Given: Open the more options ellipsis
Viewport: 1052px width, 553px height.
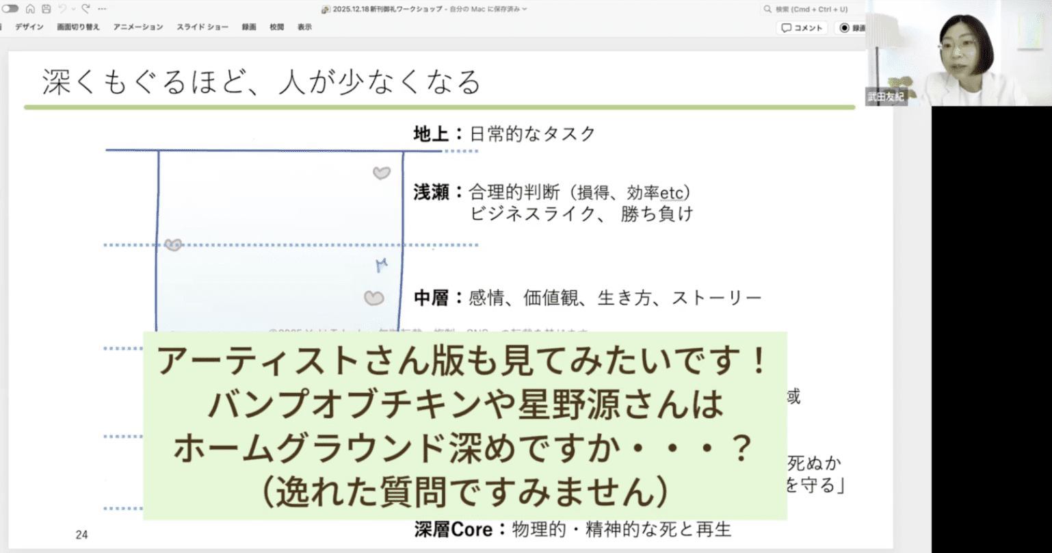Looking at the screenshot, I should pos(102,9).
